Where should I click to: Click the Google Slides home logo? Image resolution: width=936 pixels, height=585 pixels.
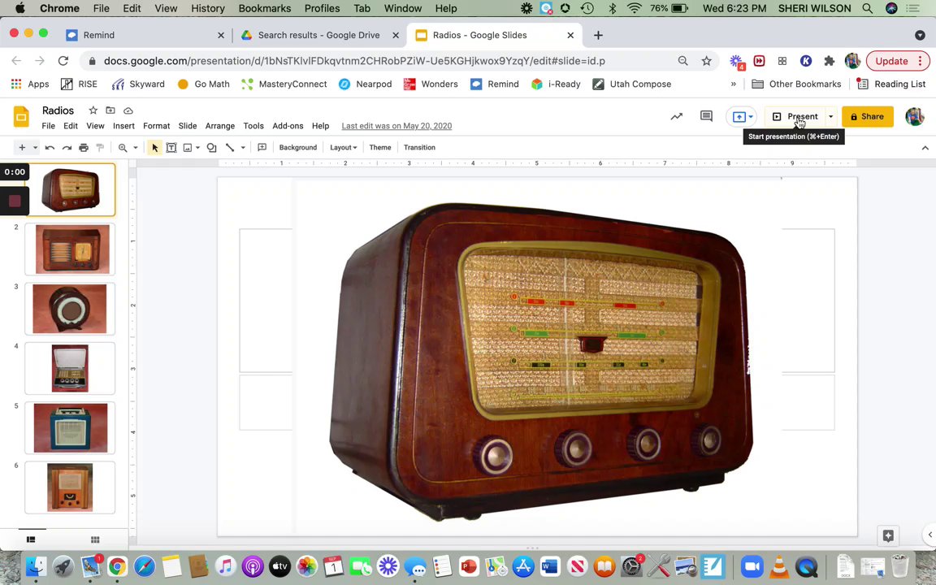click(x=21, y=116)
